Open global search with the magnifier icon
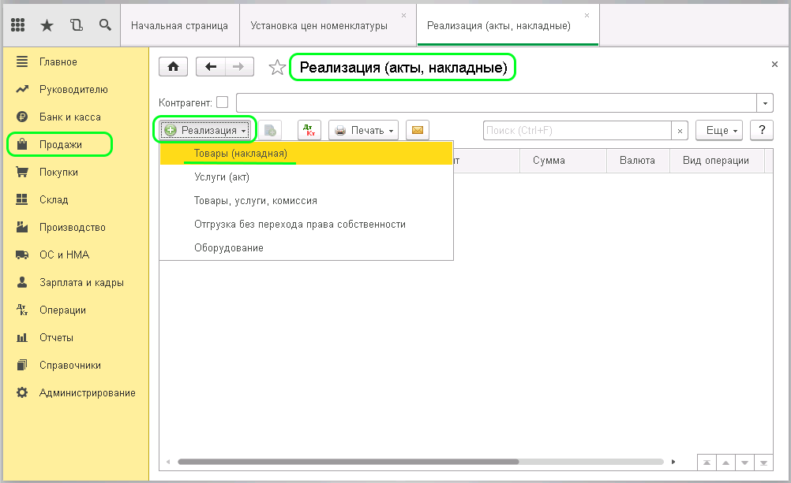Image resolution: width=791 pixels, height=483 pixels. pyautogui.click(x=105, y=24)
